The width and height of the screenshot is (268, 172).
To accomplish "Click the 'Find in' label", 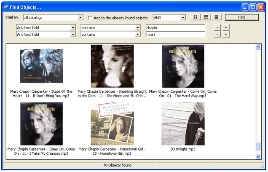I will 12,17.
